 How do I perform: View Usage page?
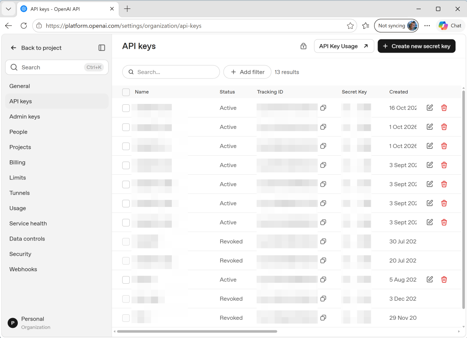tap(57, 208)
